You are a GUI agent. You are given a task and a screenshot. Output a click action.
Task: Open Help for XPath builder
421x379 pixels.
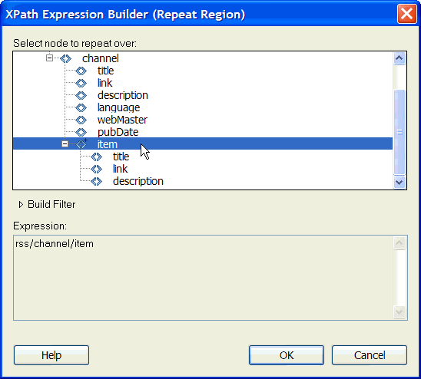(51, 355)
